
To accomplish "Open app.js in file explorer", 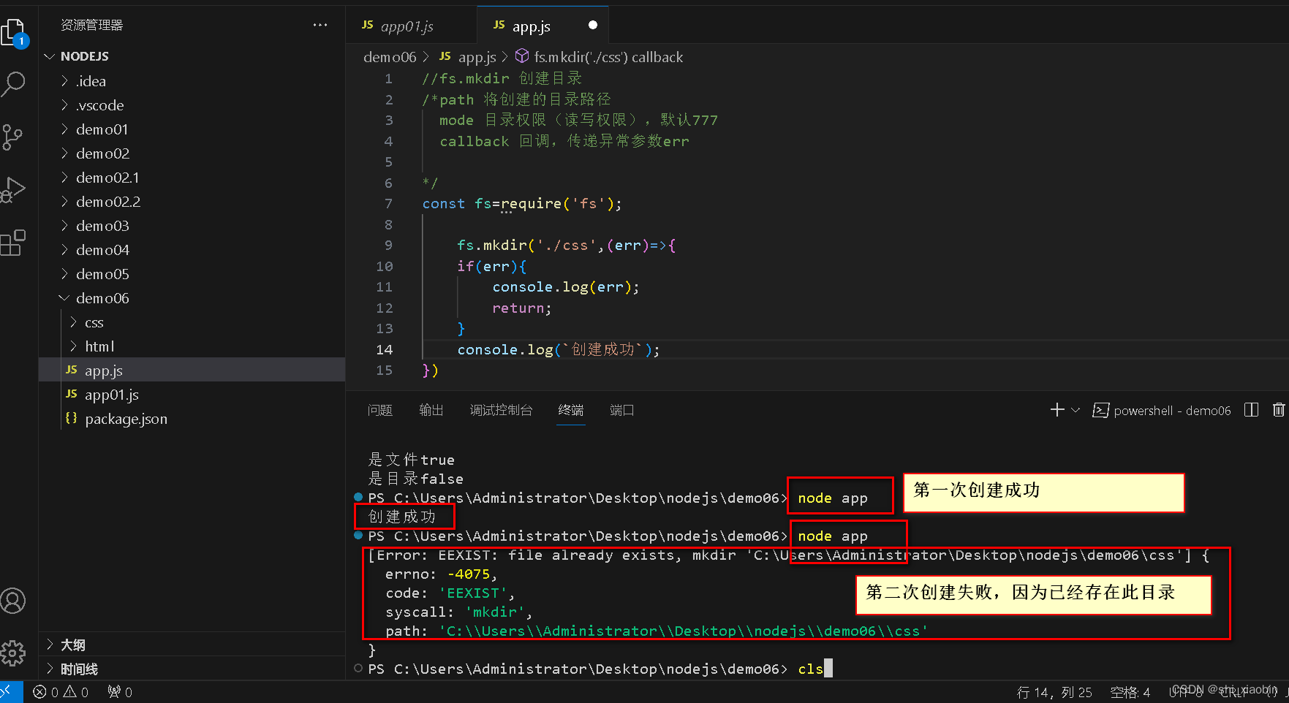I will point(192,370).
